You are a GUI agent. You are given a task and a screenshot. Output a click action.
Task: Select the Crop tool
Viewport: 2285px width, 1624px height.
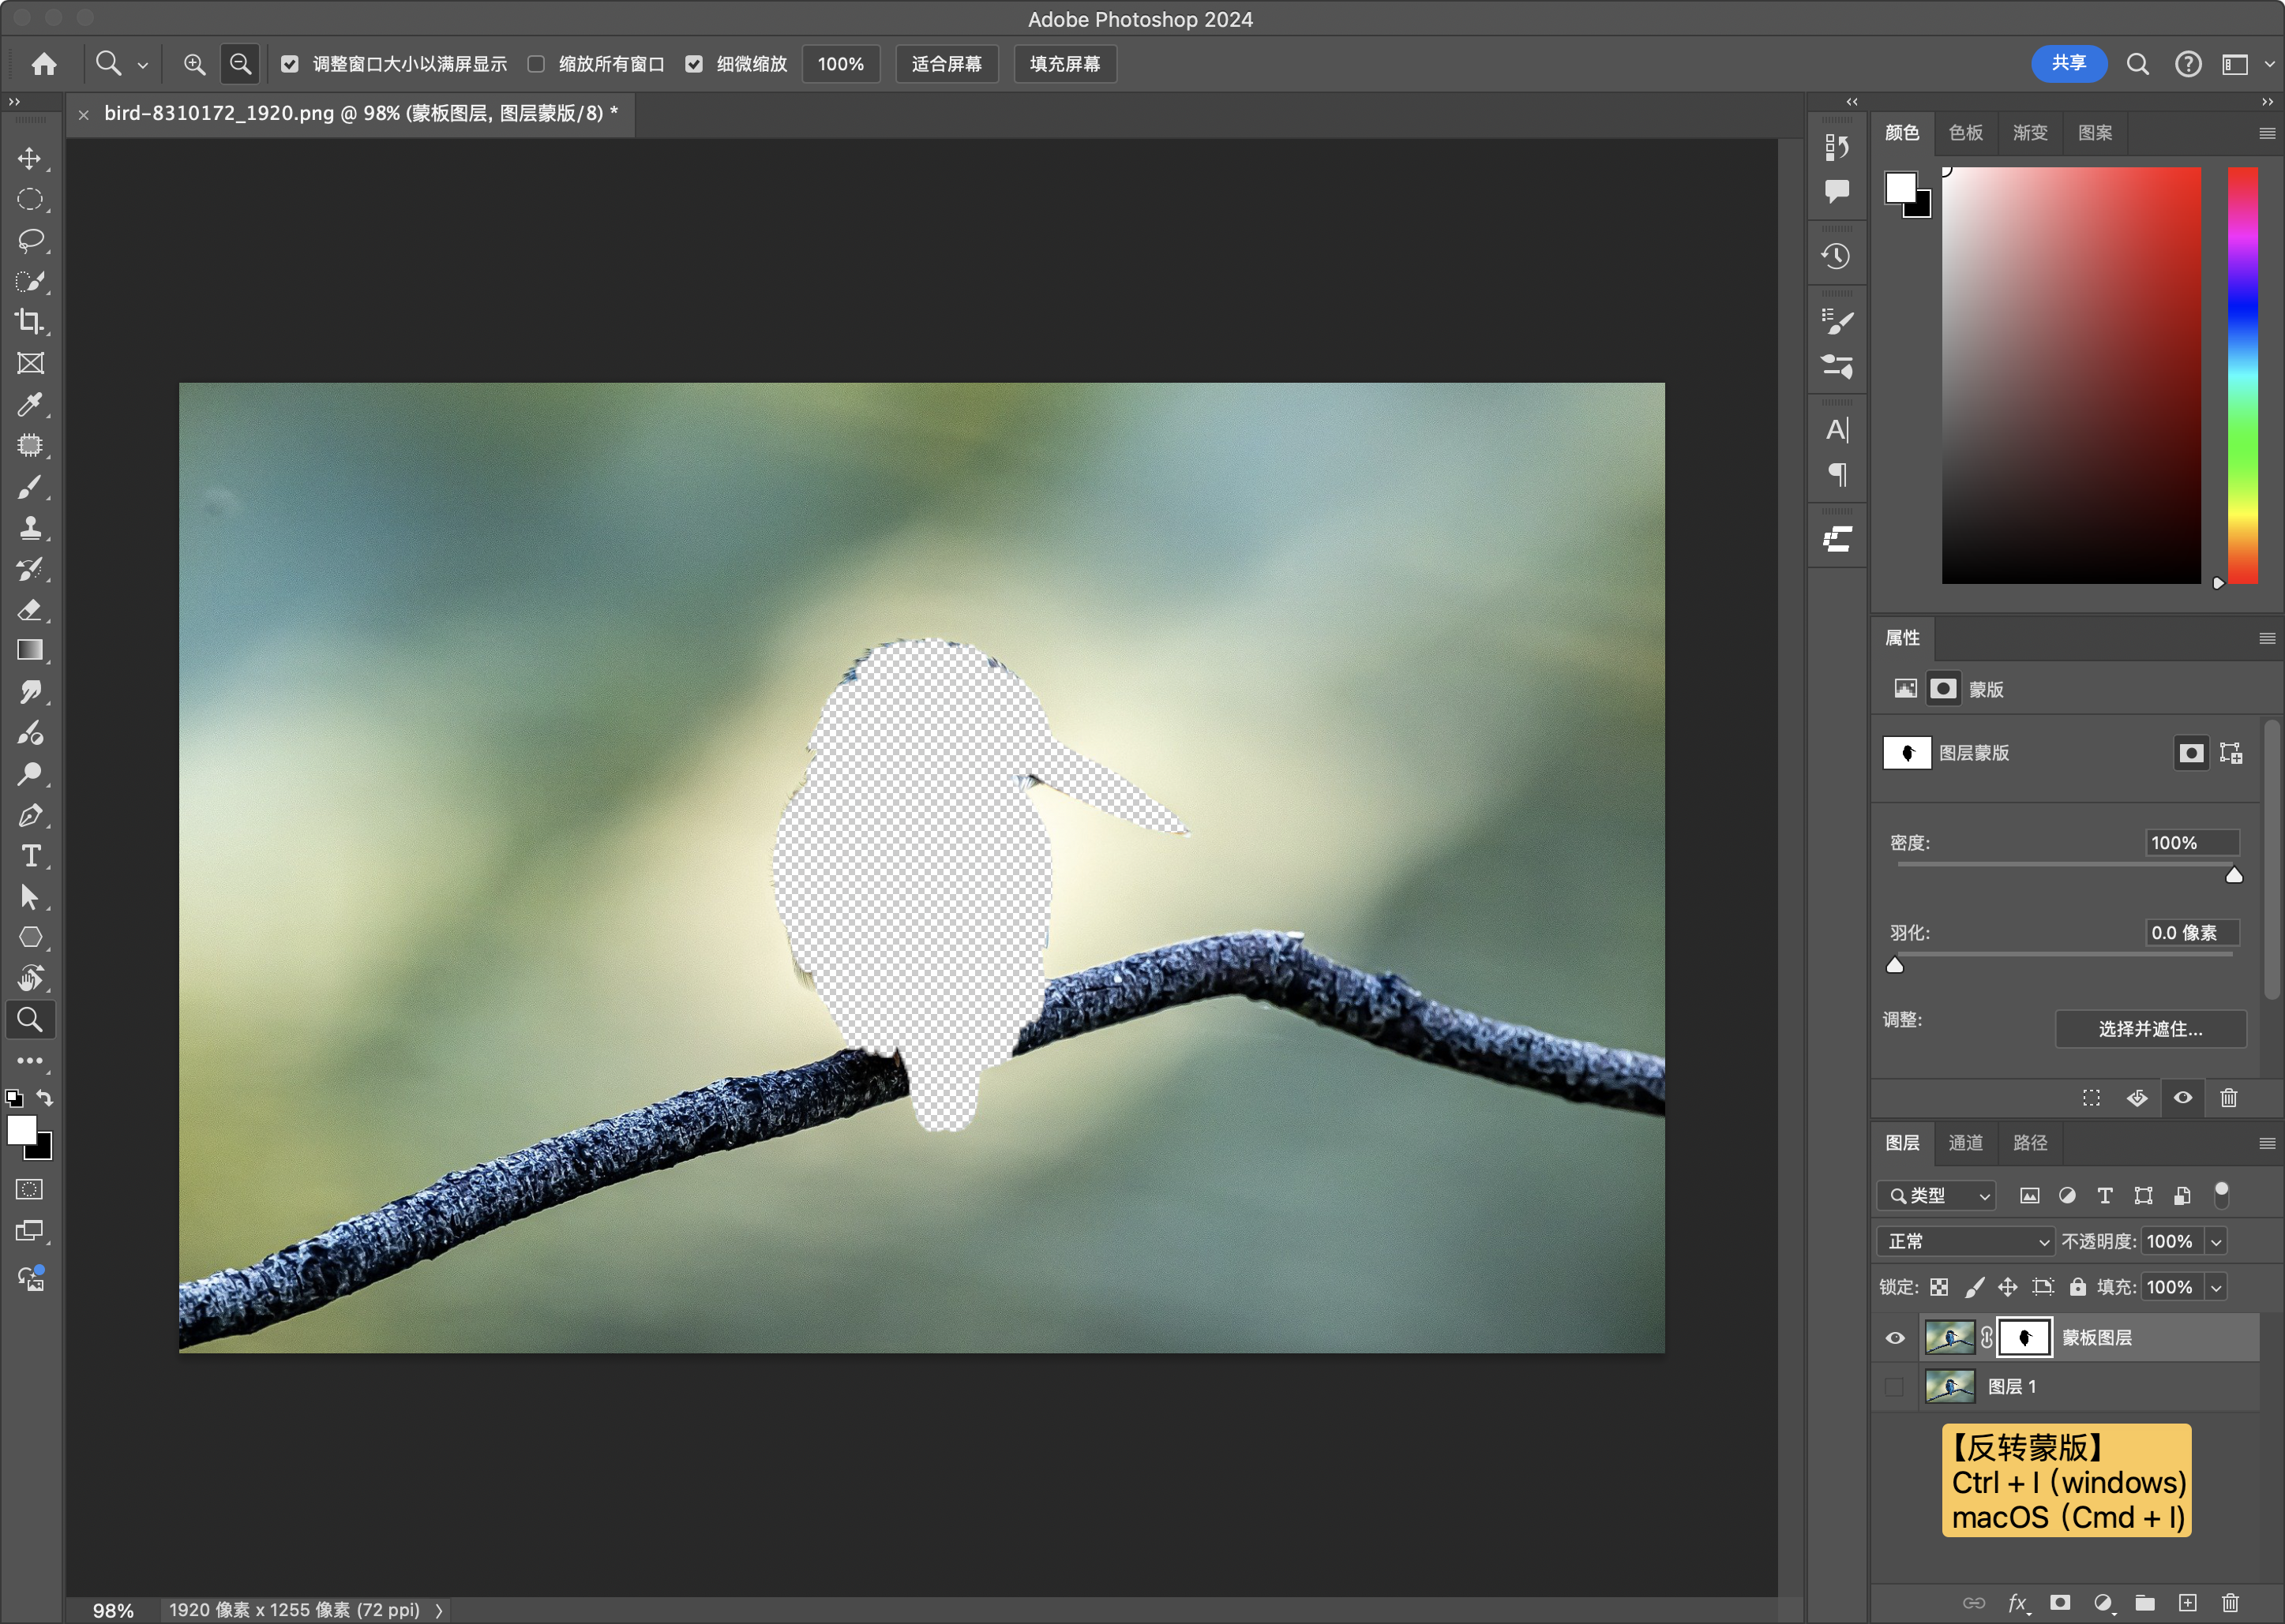point(30,322)
